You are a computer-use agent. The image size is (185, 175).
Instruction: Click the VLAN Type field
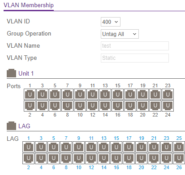coord(135,58)
